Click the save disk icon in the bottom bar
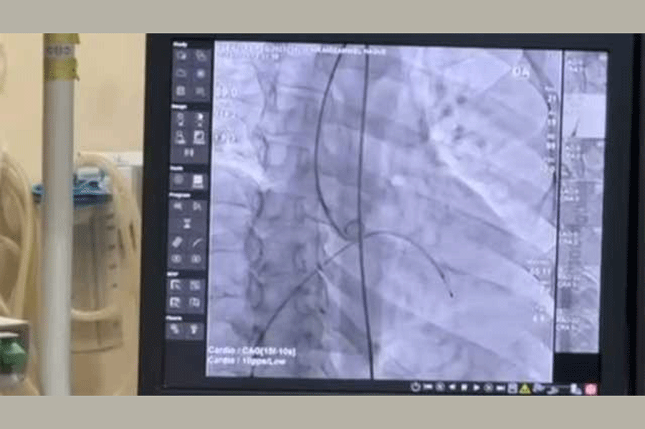 pyautogui.click(x=512, y=388)
